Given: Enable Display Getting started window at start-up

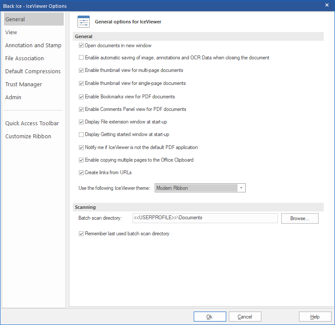Looking at the screenshot, I should (x=81, y=134).
